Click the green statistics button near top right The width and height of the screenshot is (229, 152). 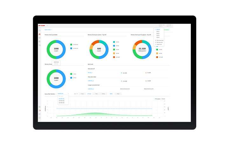166,30
